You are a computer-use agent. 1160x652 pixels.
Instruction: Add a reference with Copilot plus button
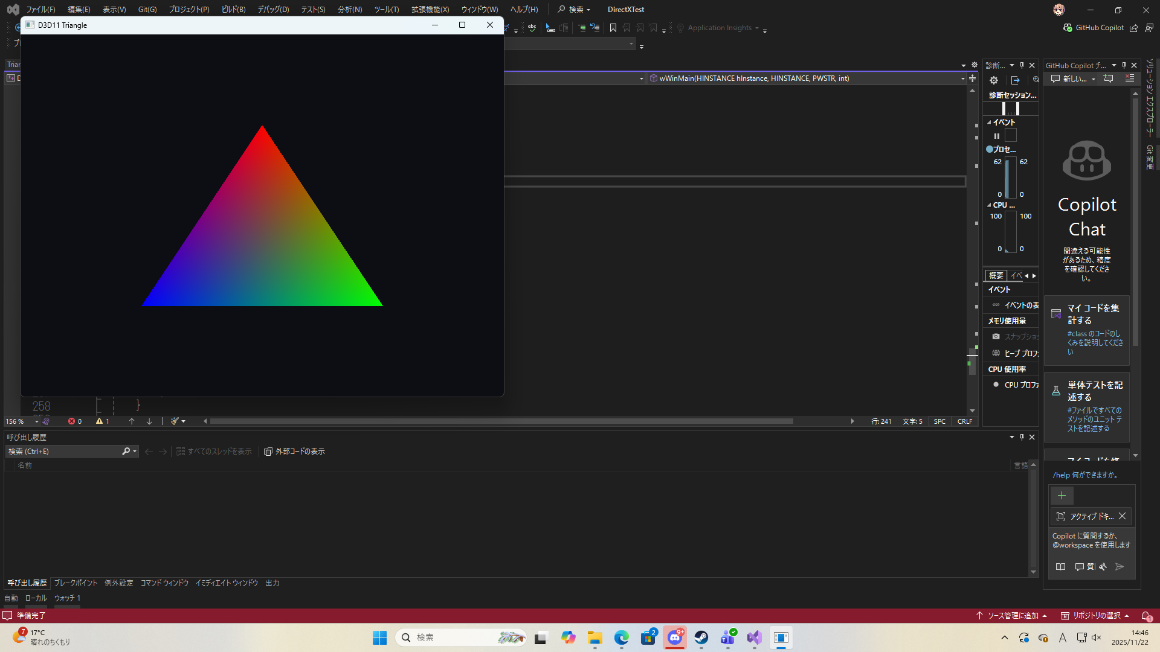click(1062, 496)
